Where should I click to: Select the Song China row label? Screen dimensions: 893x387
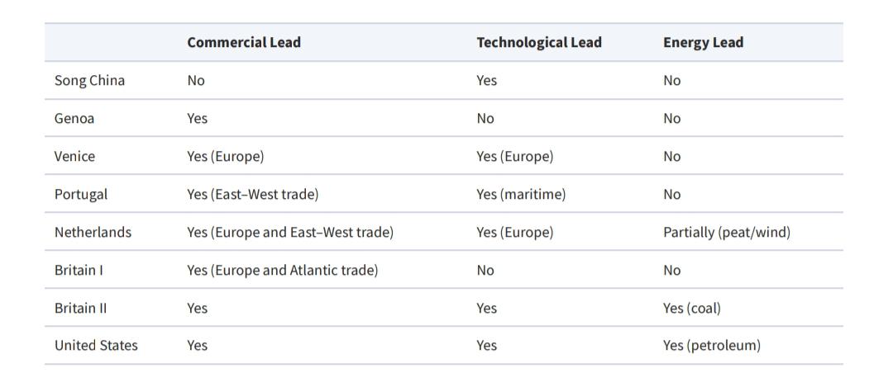(89, 80)
